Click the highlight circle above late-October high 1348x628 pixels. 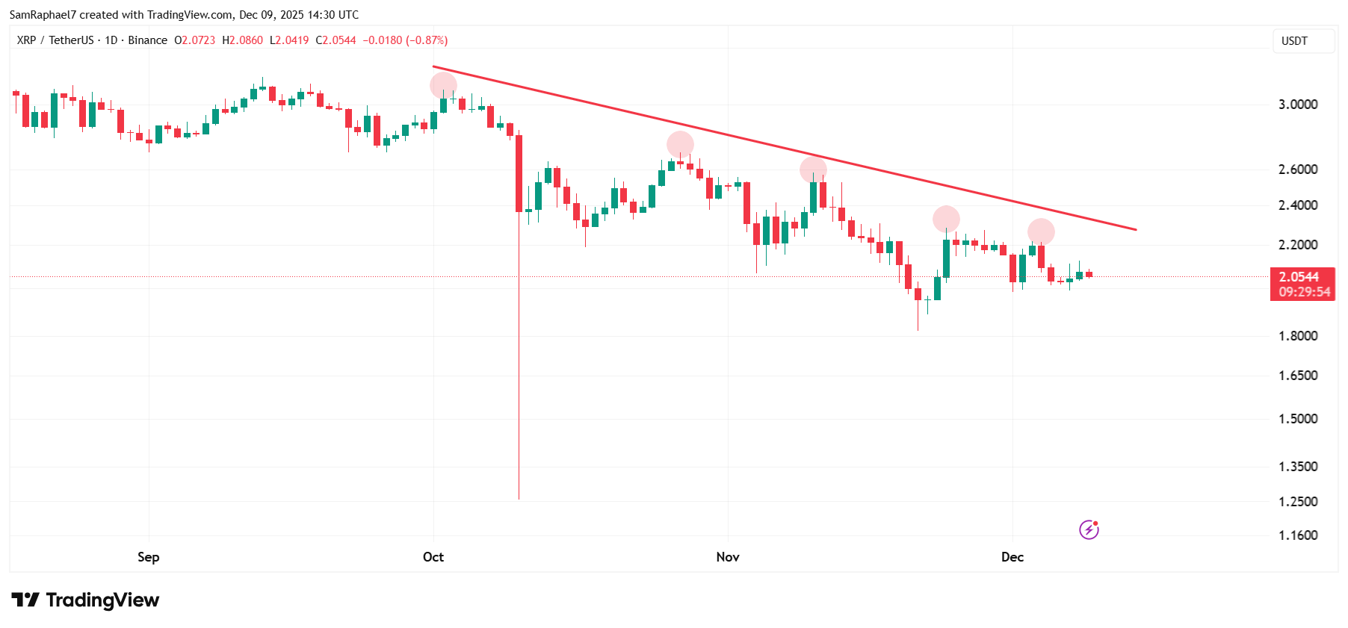click(x=680, y=145)
